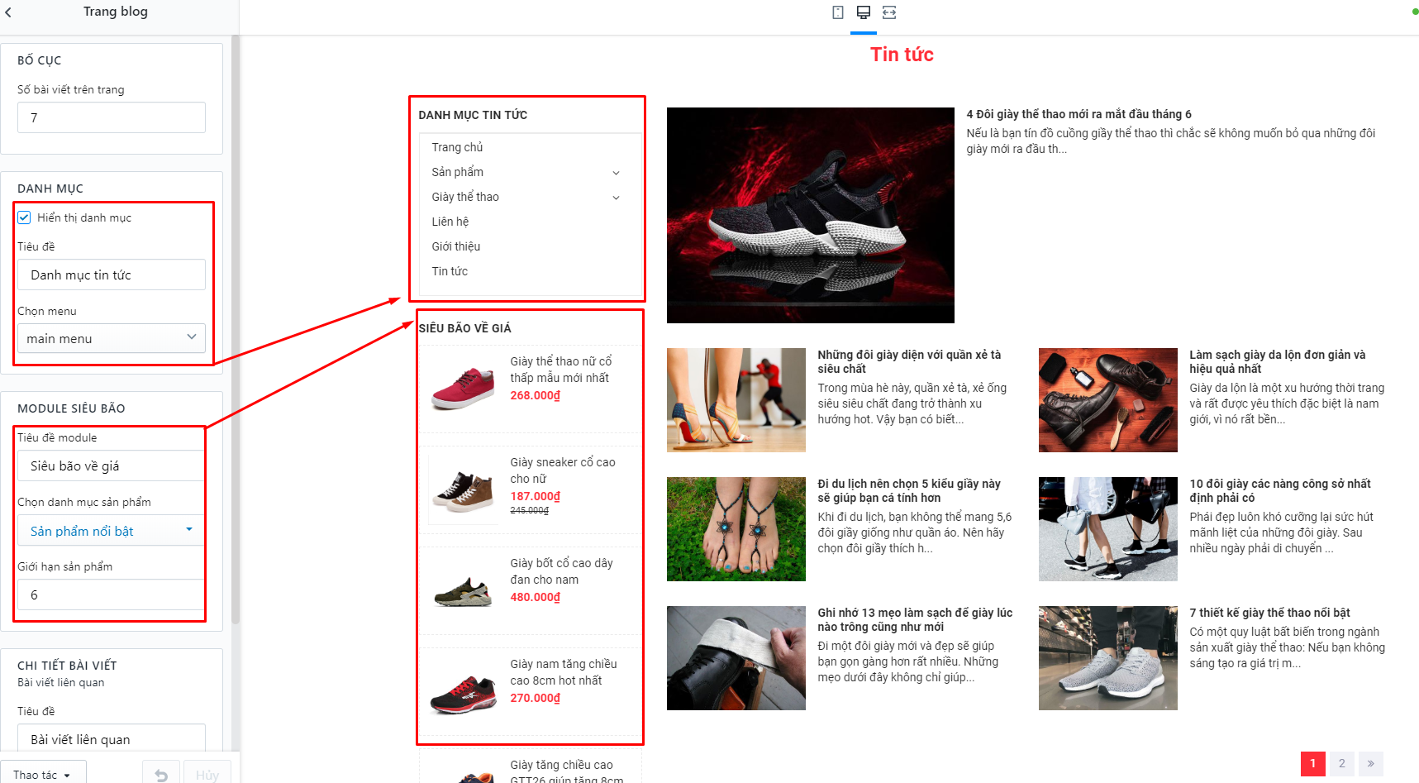Click the Giới hạn sản phẩm input field
Image resolution: width=1419 pixels, height=783 pixels.
coord(112,594)
